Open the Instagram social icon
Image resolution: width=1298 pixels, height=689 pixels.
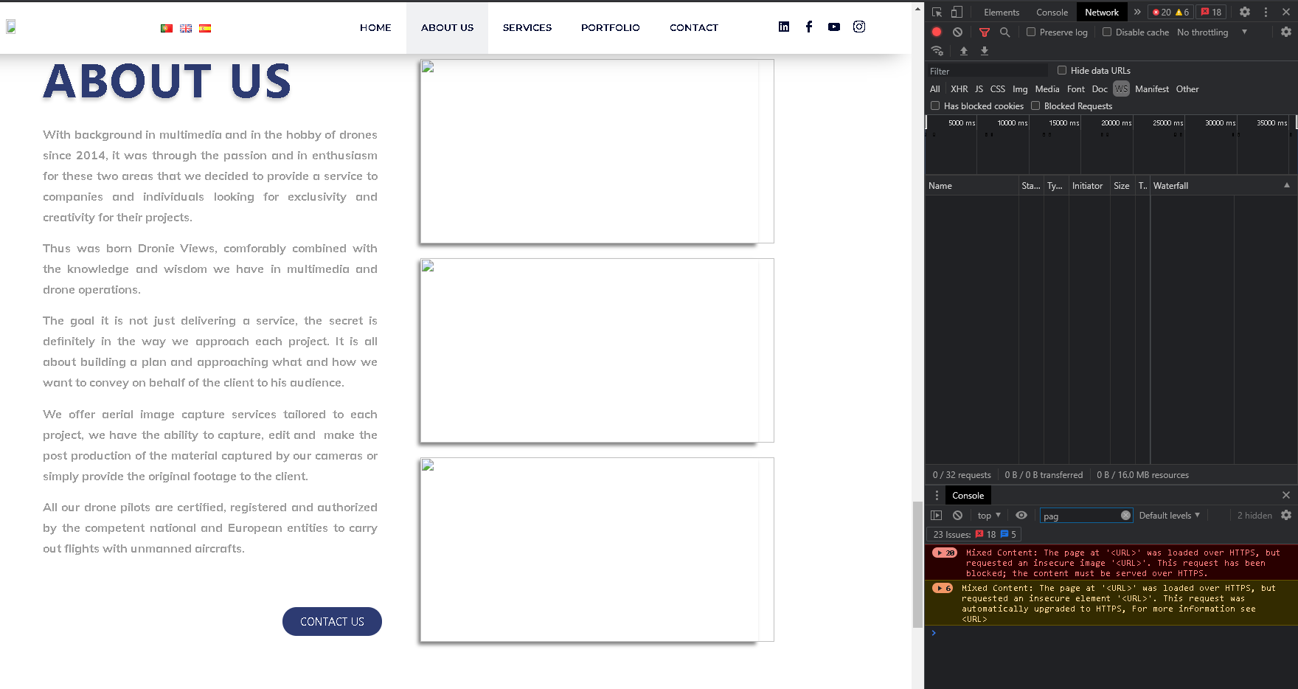[x=859, y=27]
